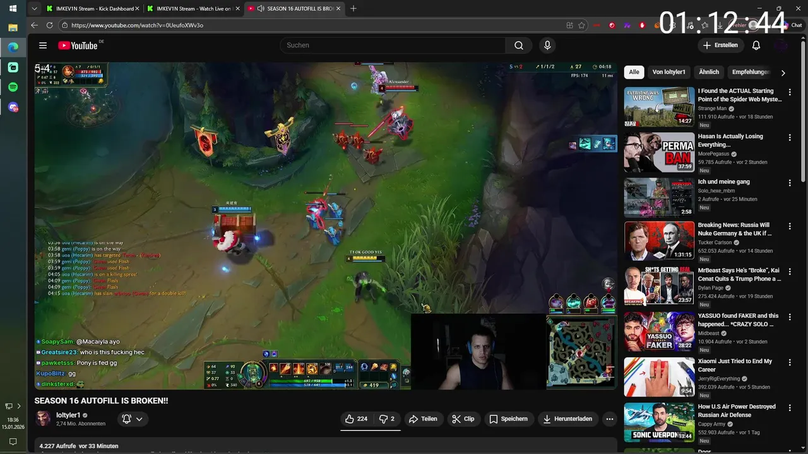Open the YouTube hamburger guide menu
Viewport: 808px width, 454px height.
point(43,45)
